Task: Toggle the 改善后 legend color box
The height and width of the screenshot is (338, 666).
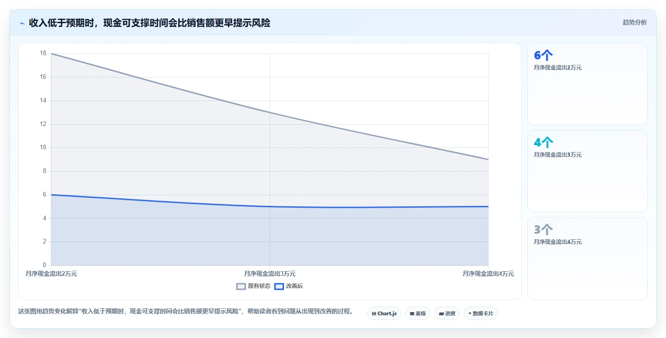Action: point(279,287)
